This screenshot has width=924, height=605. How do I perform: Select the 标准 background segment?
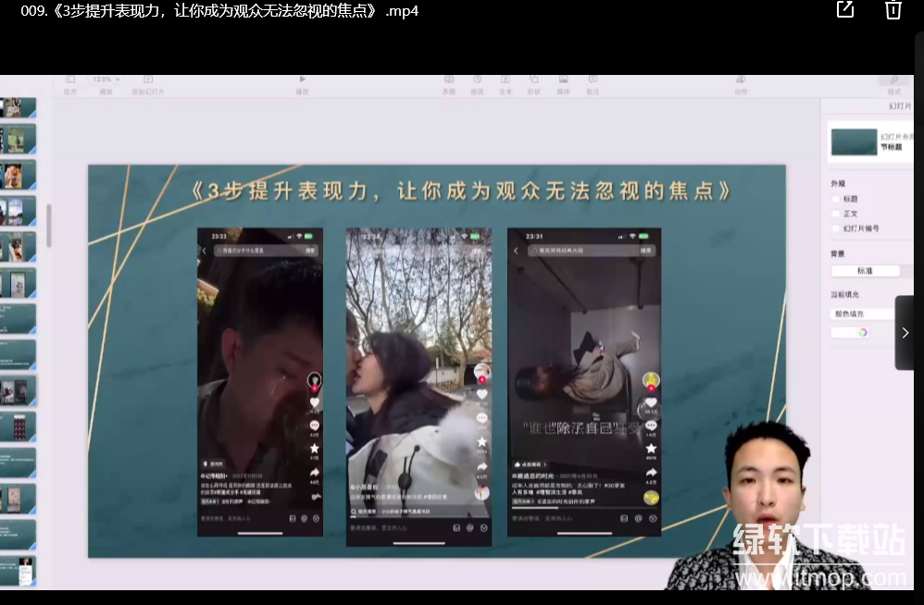tap(865, 271)
